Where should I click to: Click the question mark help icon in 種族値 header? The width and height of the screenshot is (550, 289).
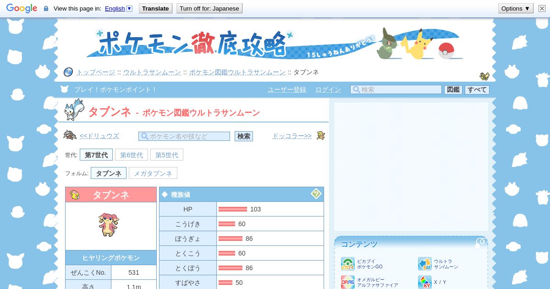pyautogui.click(x=316, y=194)
